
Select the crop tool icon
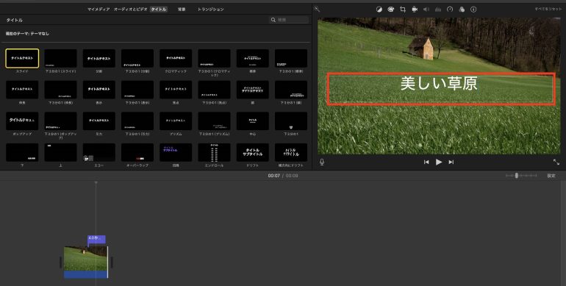(x=403, y=10)
